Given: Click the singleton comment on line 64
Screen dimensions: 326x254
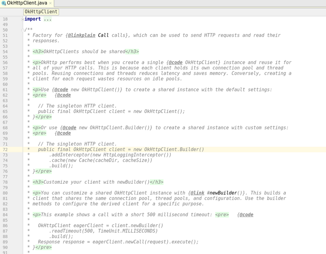Looking at the screenshot, I should click(77, 106).
